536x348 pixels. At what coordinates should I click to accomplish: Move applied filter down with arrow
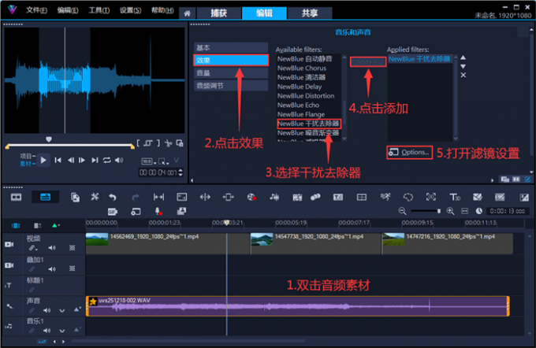click(x=463, y=66)
